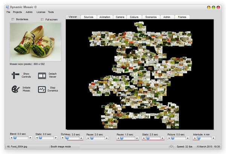226x154 pixels.
Task: Open the License menu
Action: [41, 12]
